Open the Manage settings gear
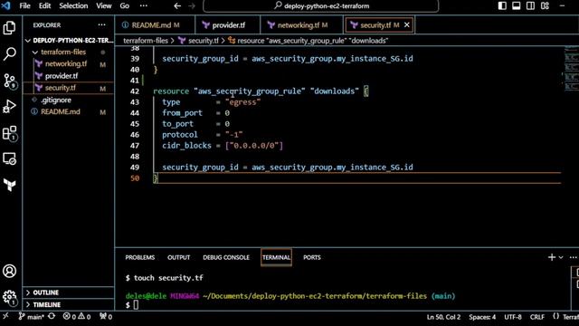The height and width of the screenshot is (326, 579). (10, 297)
